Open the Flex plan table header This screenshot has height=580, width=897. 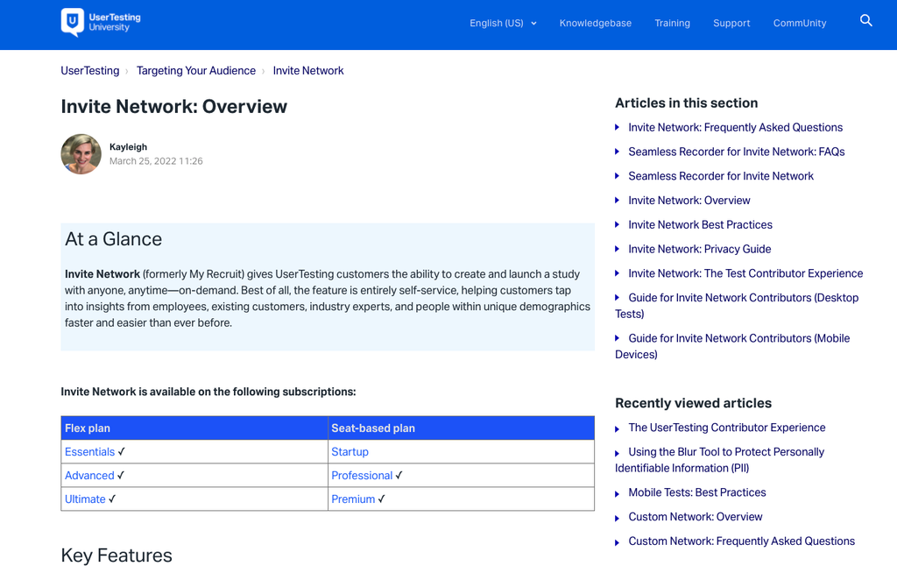(88, 428)
